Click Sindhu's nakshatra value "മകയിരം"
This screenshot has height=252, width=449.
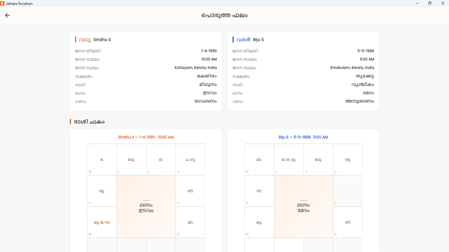207,76
